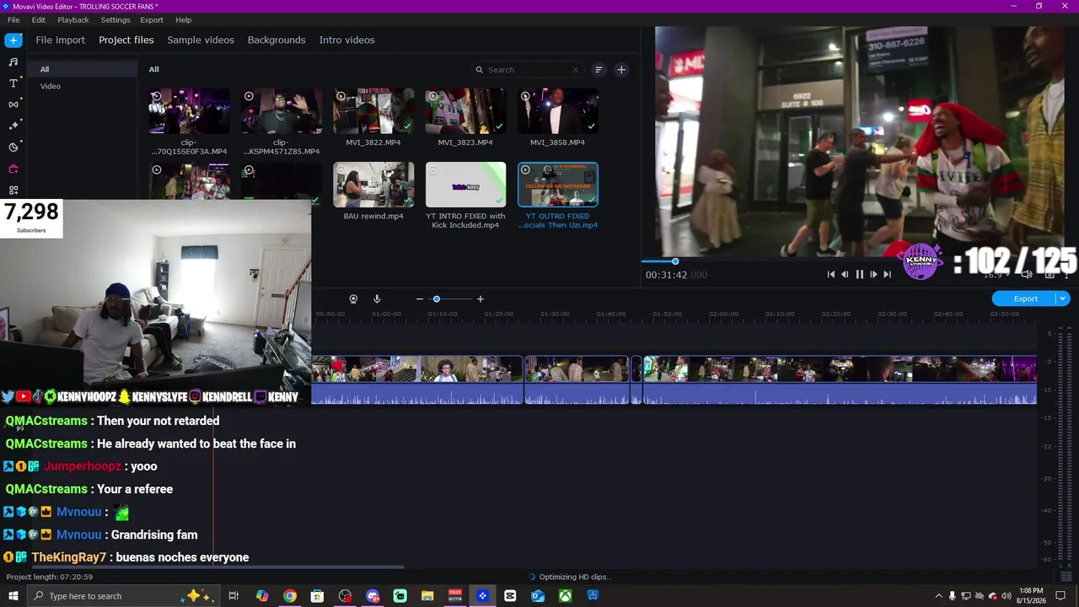Click the Windows taskbar search box
Image resolution: width=1079 pixels, height=607 pixels.
click(122, 596)
